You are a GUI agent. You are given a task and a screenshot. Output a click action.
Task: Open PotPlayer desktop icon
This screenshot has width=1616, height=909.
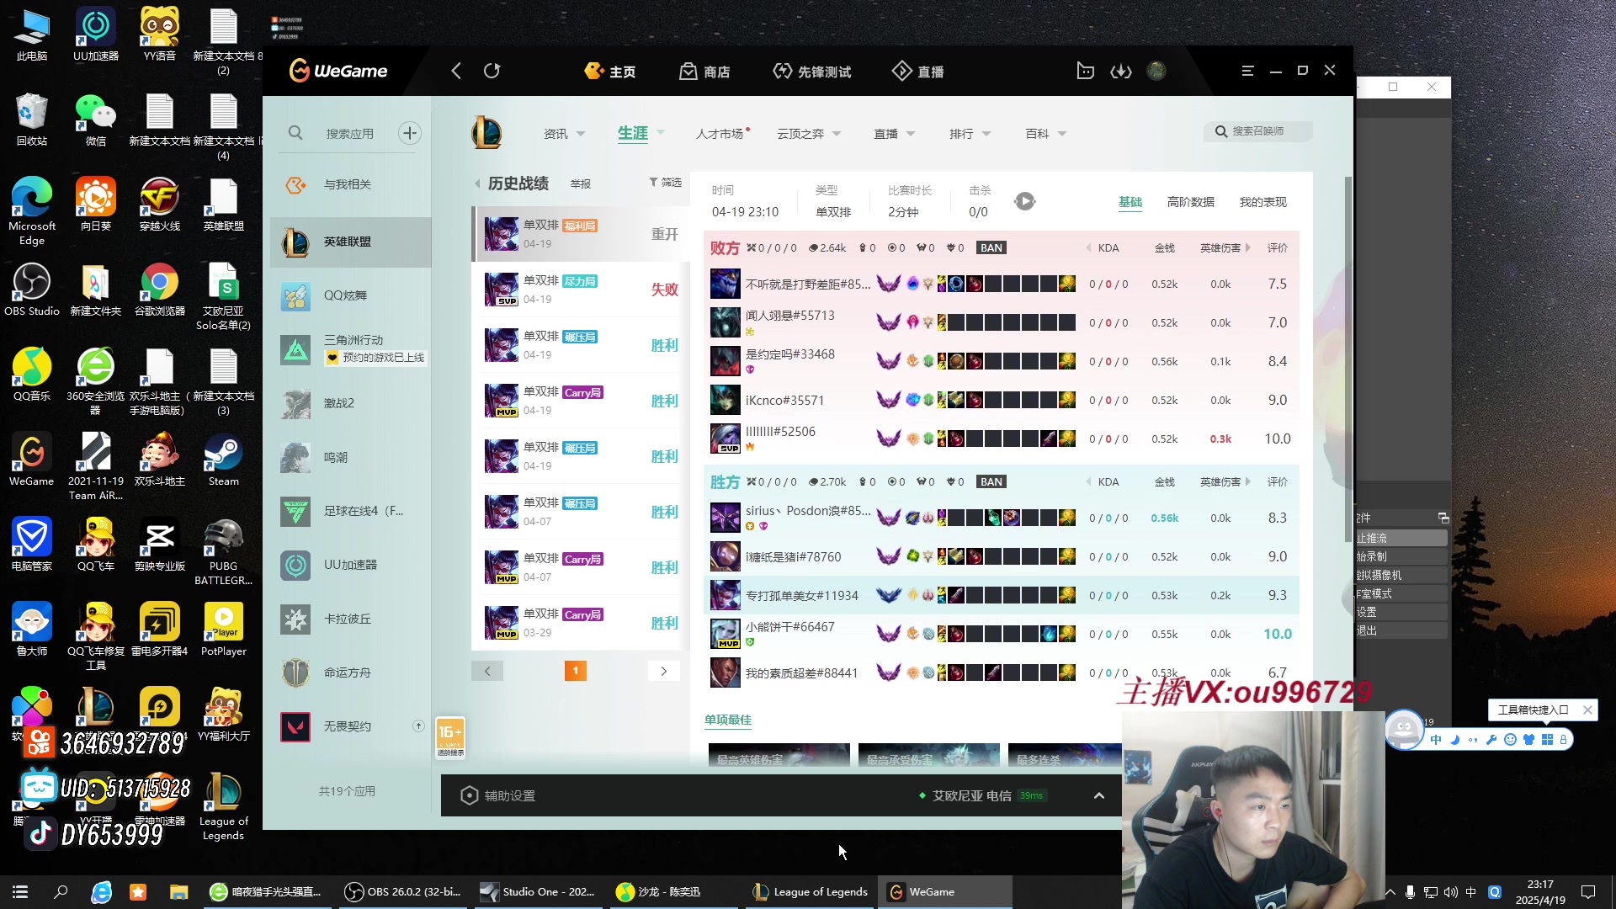coord(223,630)
